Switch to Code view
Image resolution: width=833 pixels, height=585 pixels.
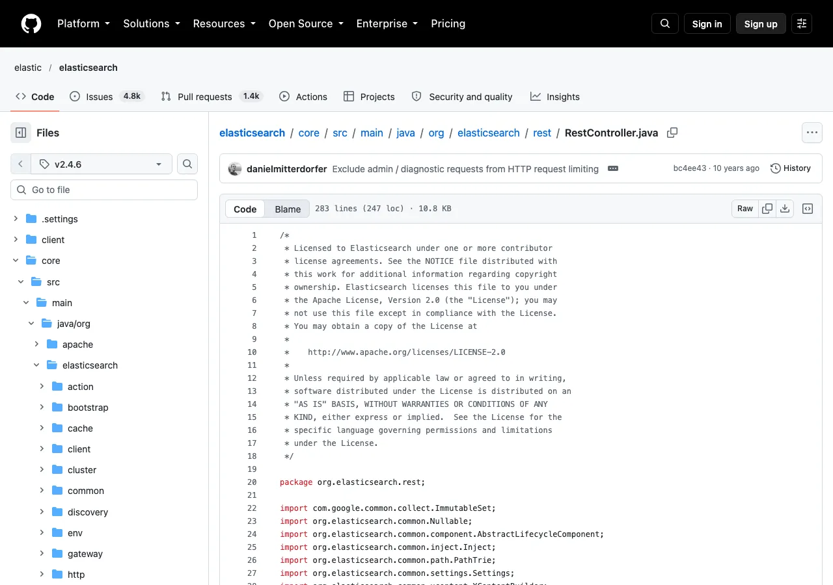pos(245,209)
